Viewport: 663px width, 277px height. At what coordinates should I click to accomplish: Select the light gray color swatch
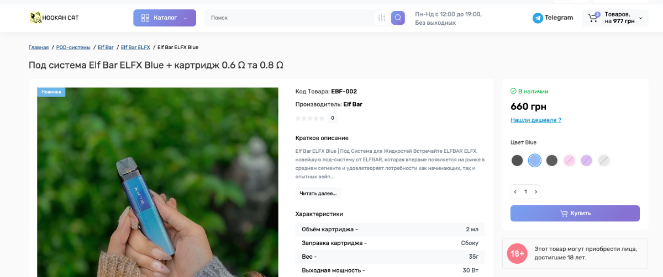pos(604,161)
